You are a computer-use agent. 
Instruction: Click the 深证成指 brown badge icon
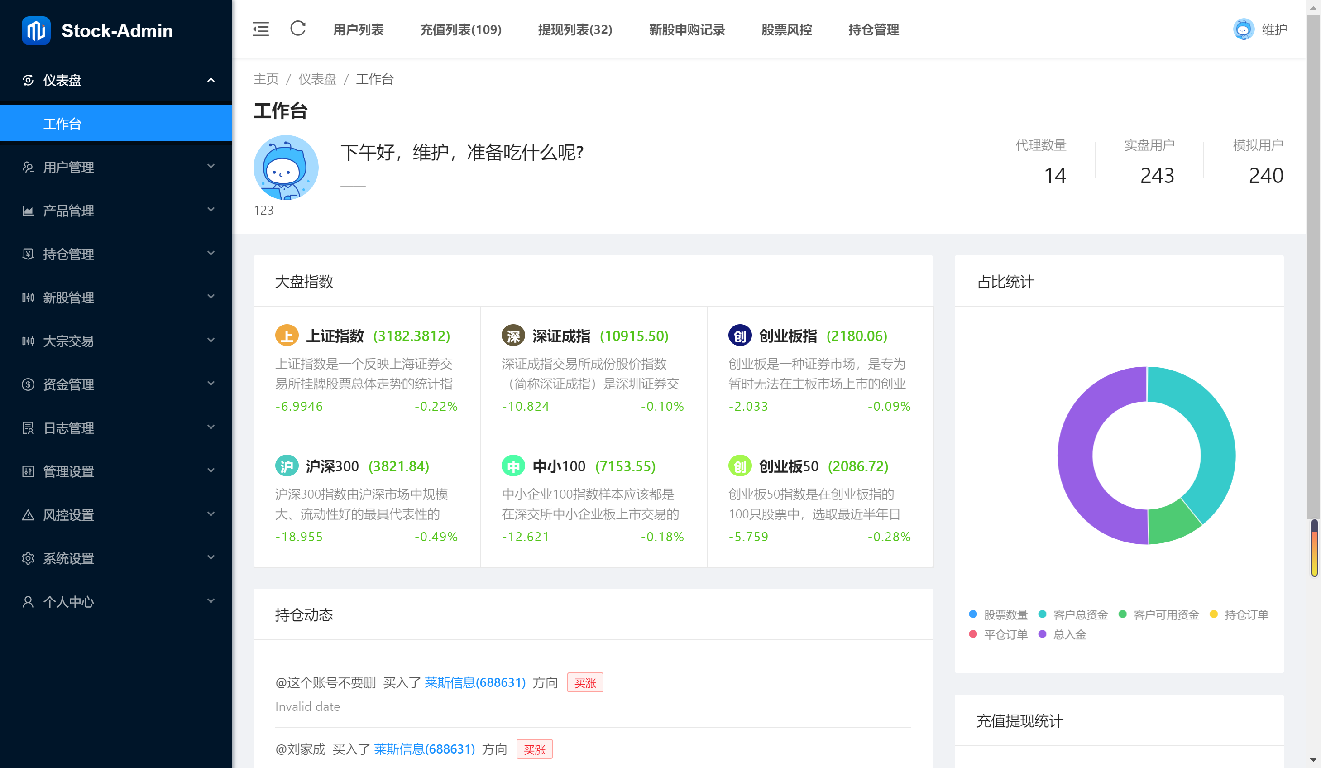tap(513, 336)
